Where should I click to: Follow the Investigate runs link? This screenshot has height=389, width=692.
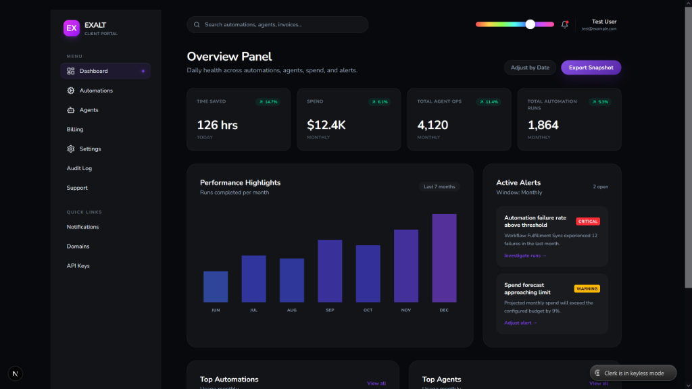pos(524,255)
